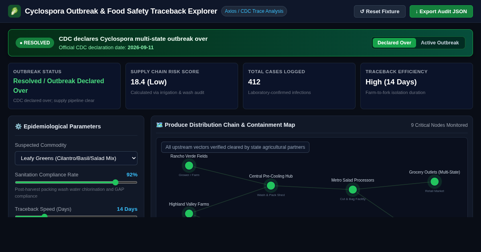
Task: Click the Grocery Outlets (Multi-State) node
Action: [x=435, y=182]
